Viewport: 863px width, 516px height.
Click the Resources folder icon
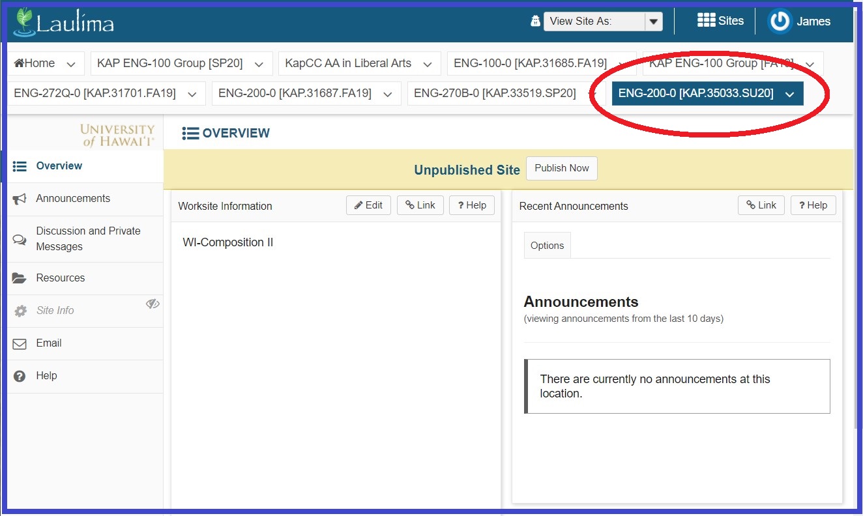pos(20,278)
